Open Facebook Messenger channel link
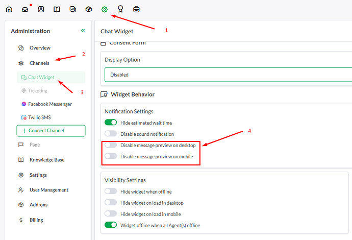The image size is (352, 240). [x=49, y=104]
